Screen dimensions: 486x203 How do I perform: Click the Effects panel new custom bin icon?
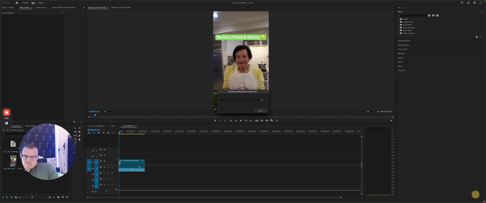click(x=477, y=37)
